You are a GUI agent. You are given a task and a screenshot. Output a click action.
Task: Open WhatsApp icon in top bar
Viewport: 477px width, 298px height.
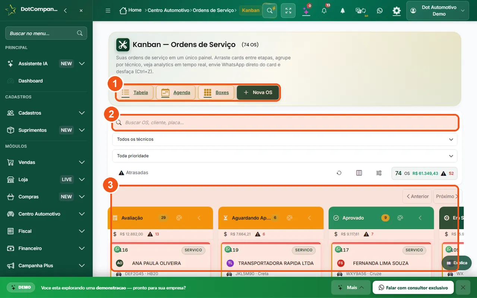379,11
